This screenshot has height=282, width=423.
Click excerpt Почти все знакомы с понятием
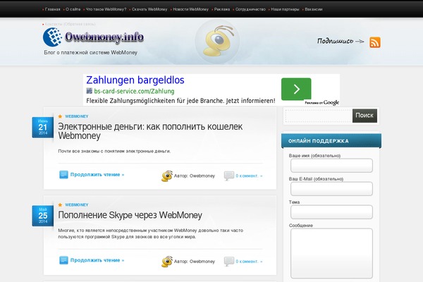click(114, 151)
